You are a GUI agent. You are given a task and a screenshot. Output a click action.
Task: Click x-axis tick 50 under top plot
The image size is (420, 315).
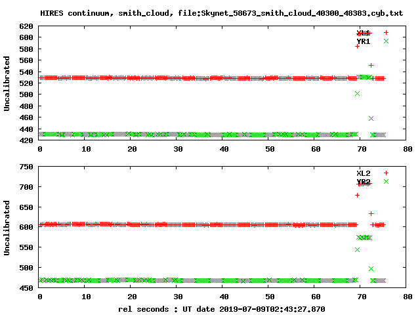pos(270,149)
